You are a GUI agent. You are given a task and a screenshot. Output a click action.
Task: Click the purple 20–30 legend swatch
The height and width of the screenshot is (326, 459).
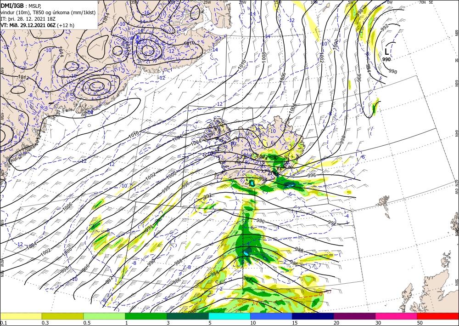point(354,316)
